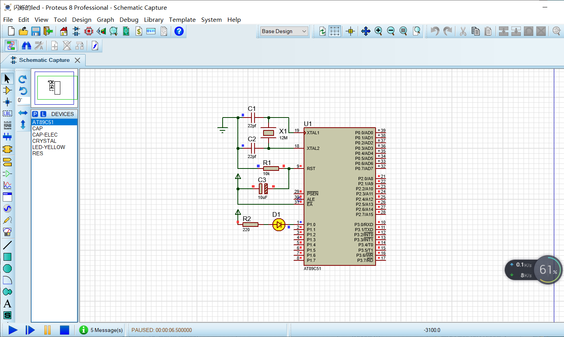Activate Selection mode arrow tool

click(x=7, y=79)
